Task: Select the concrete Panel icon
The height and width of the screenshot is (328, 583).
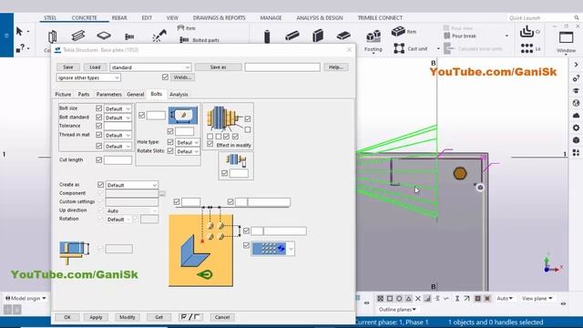Action: click(x=318, y=36)
